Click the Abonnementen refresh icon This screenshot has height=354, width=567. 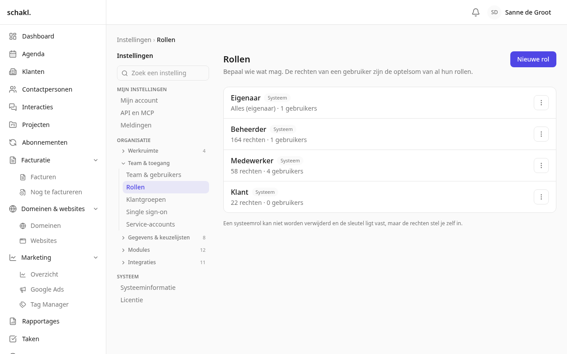pos(13,142)
